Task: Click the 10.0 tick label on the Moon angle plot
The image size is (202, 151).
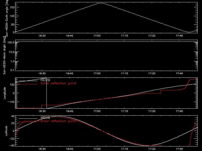Action: pyautogui.click(x=12, y=52)
